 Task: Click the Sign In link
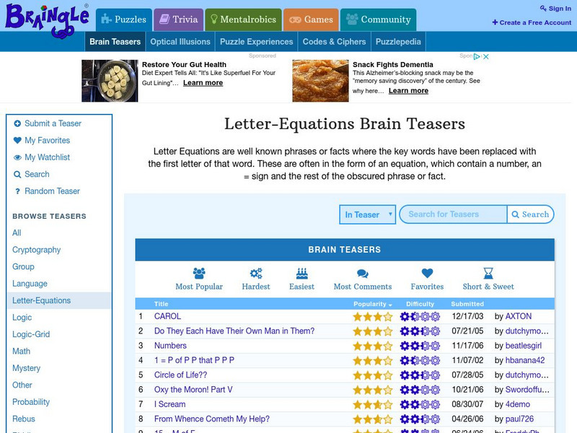tap(555, 9)
